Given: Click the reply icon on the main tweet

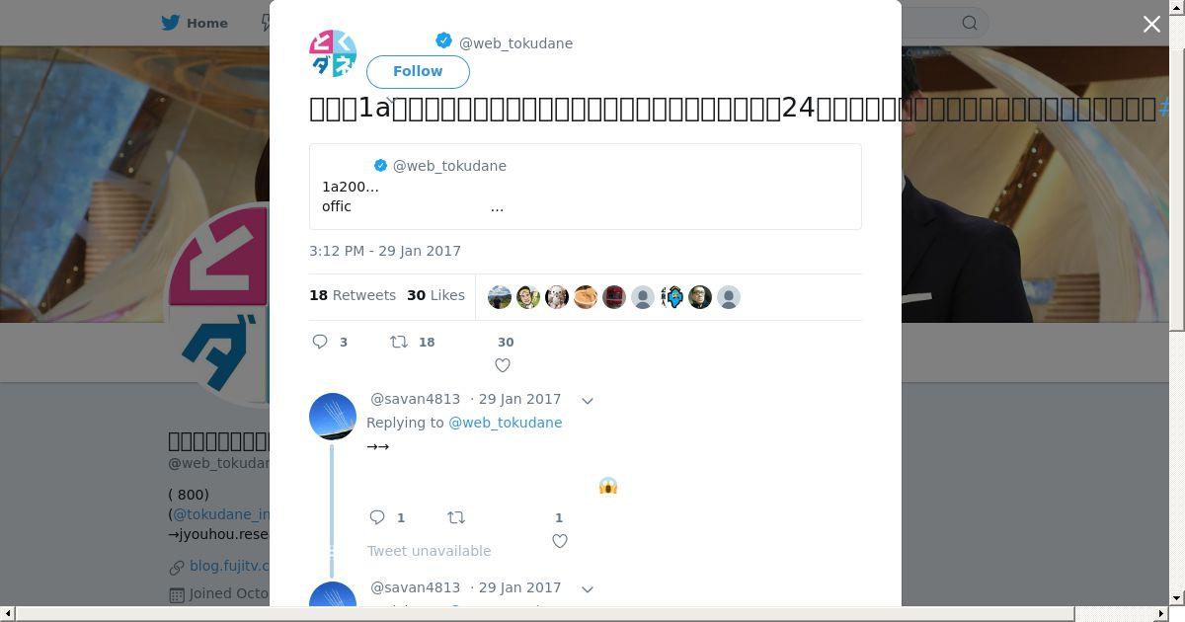Looking at the screenshot, I should [x=320, y=342].
